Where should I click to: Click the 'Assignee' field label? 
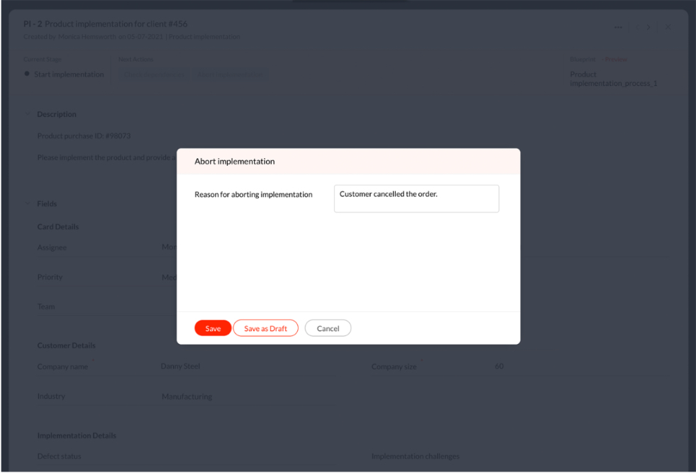point(52,247)
